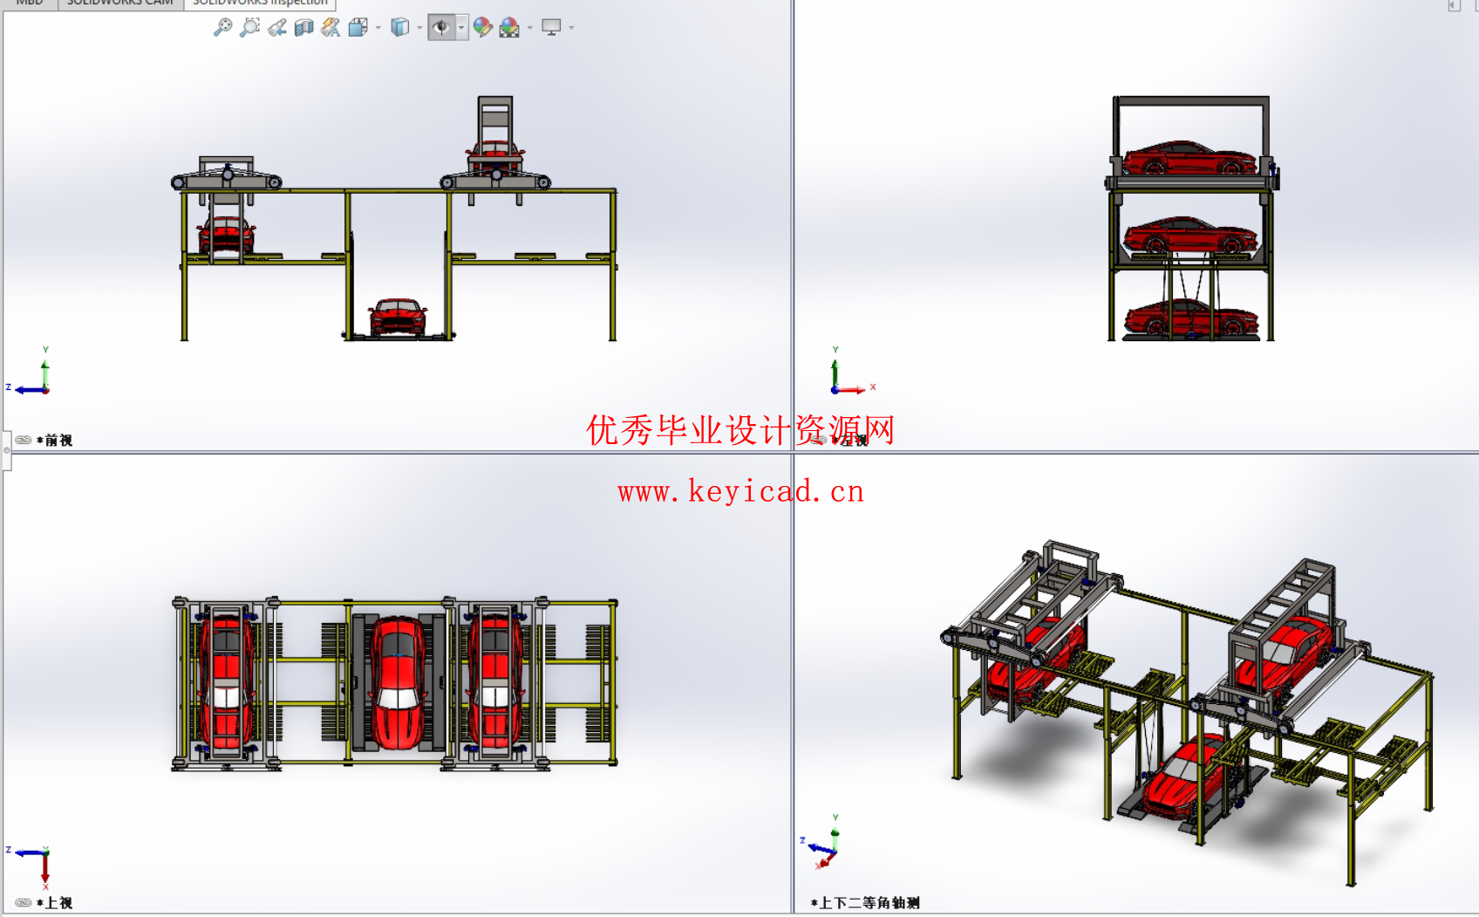Switch to the SOLIDWORKS Inspection tab
The width and height of the screenshot is (1479, 917).
click(x=260, y=3)
